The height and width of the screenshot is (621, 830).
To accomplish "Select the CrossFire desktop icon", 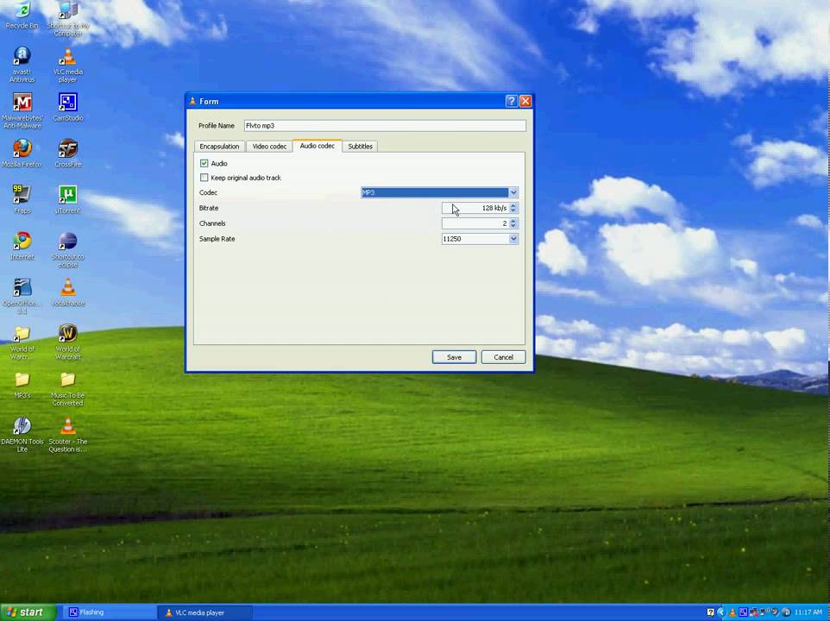I will pyautogui.click(x=68, y=153).
